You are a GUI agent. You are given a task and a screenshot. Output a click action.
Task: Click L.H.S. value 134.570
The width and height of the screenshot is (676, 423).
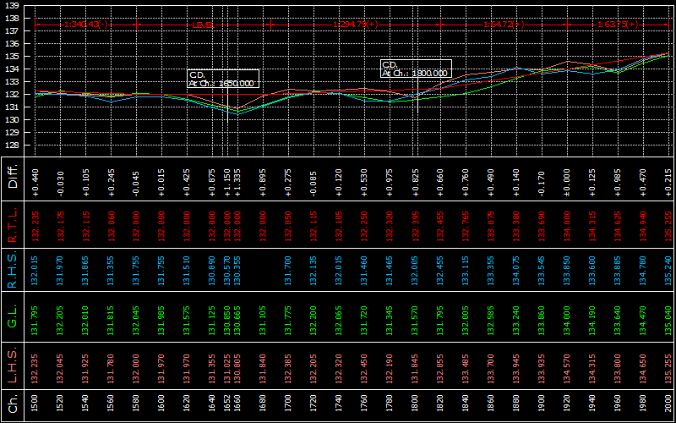tap(567, 368)
